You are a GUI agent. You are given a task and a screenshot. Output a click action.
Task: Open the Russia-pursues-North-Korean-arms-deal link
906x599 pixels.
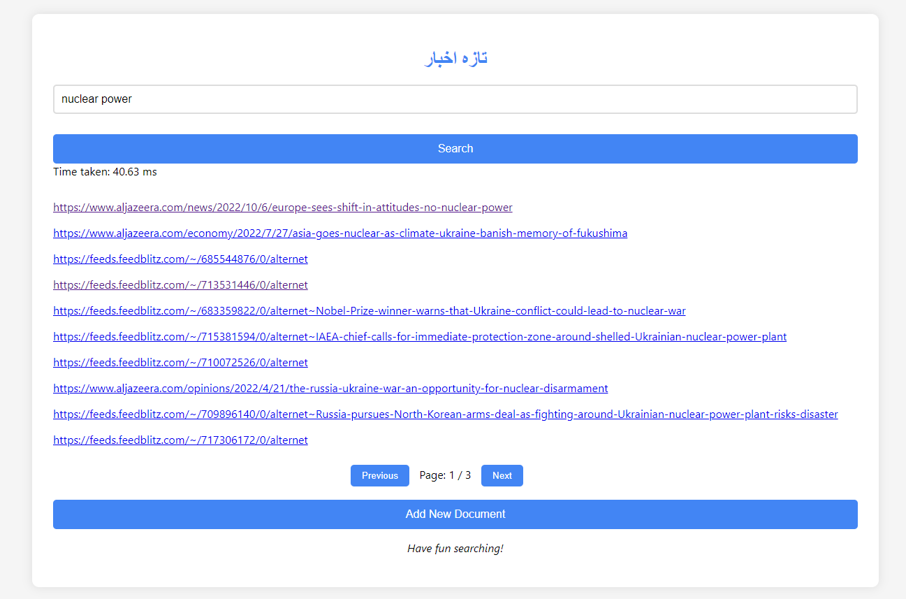click(446, 414)
